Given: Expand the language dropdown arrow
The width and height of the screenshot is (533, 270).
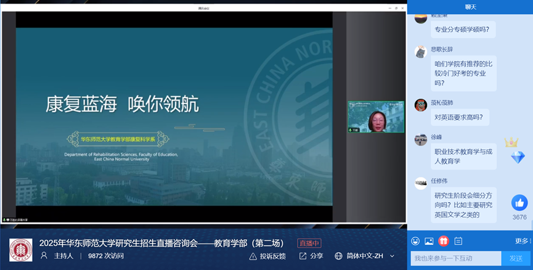Looking at the screenshot, I should coord(392,256).
